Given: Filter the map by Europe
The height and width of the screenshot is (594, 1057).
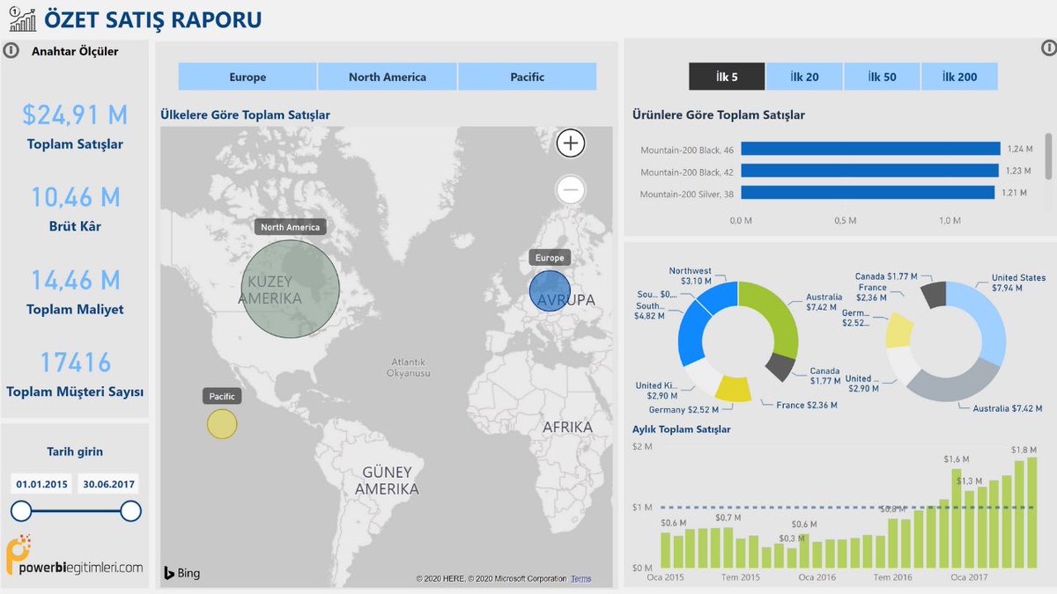Looking at the screenshot, I should 248,77.
